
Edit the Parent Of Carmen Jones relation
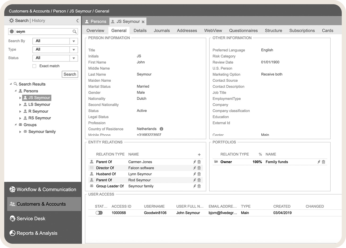point(194,162)
